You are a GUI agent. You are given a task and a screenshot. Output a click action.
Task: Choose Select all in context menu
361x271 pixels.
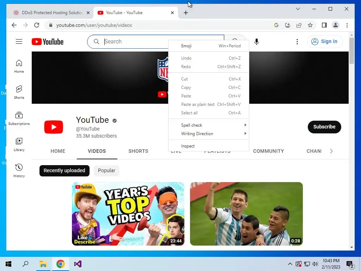click(209, 113)
